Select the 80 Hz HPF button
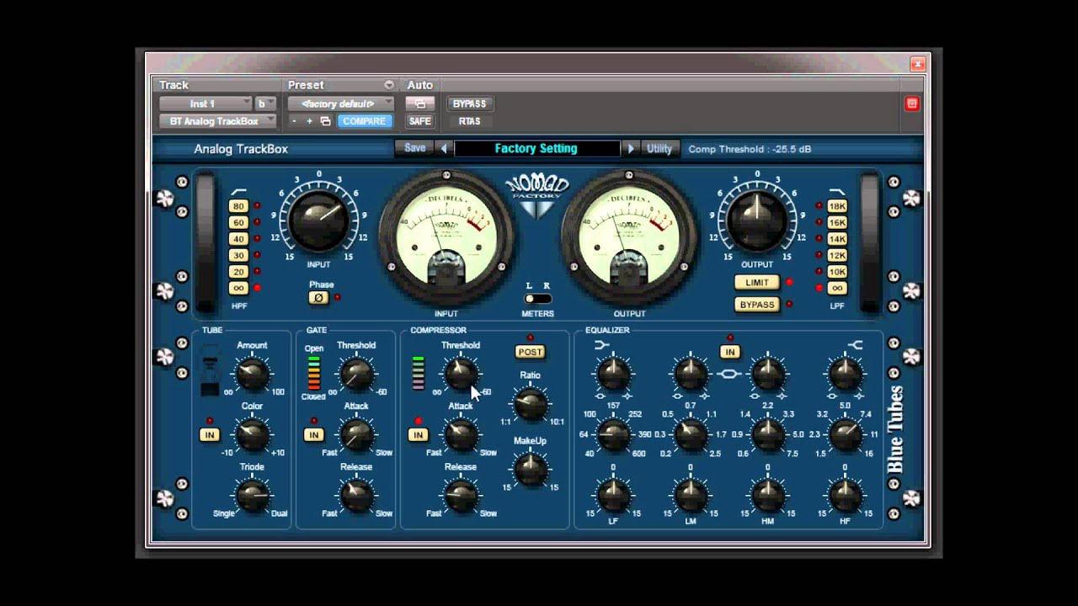The height and width of the screenshot is (606, 1078). point(239,206)
